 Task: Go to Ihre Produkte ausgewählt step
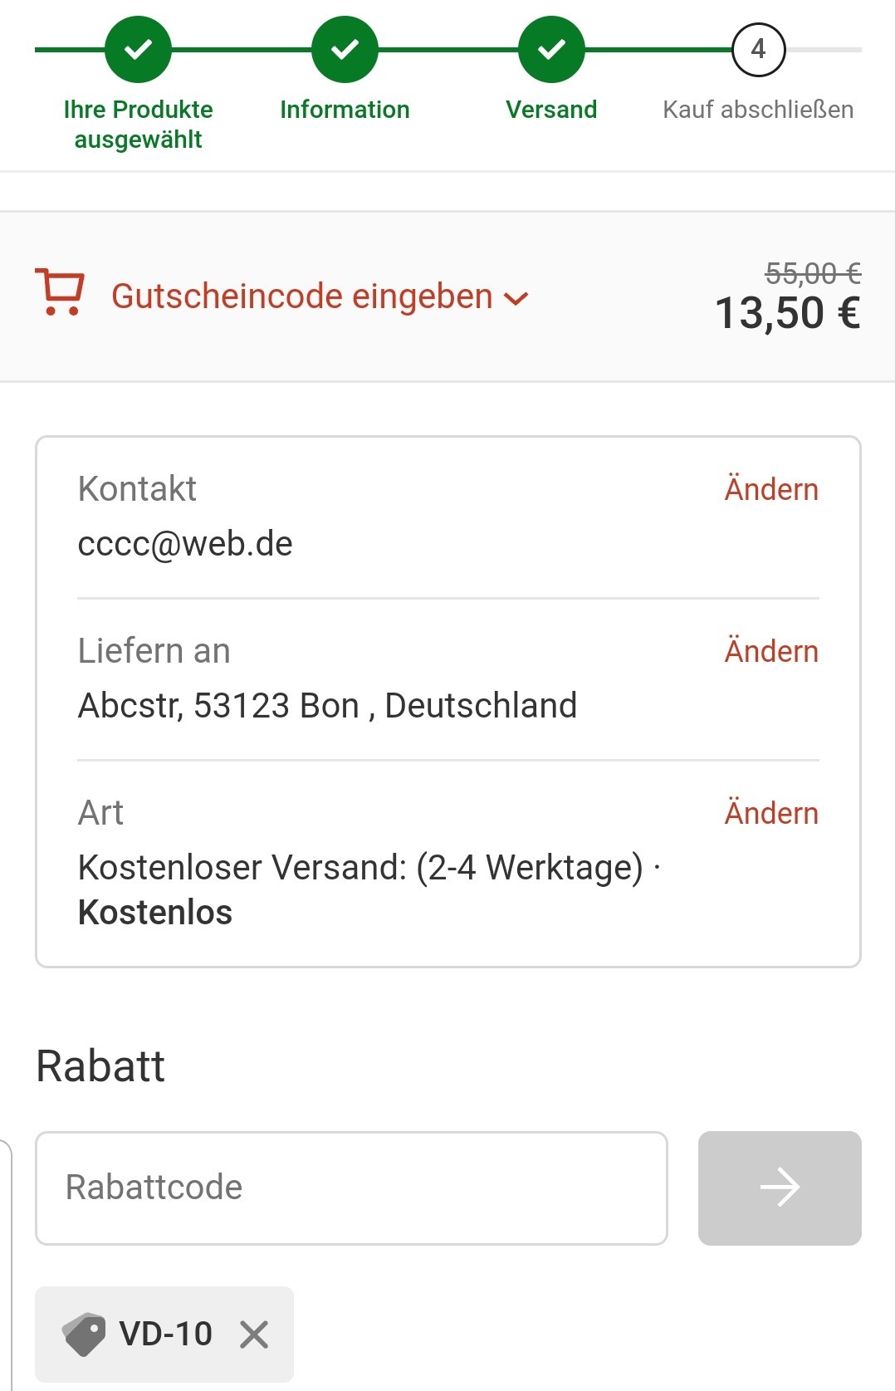coord(138,125)
